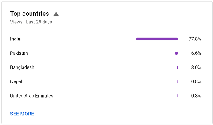
Task: Open the SEE MORE link
Action: (22, 114)
